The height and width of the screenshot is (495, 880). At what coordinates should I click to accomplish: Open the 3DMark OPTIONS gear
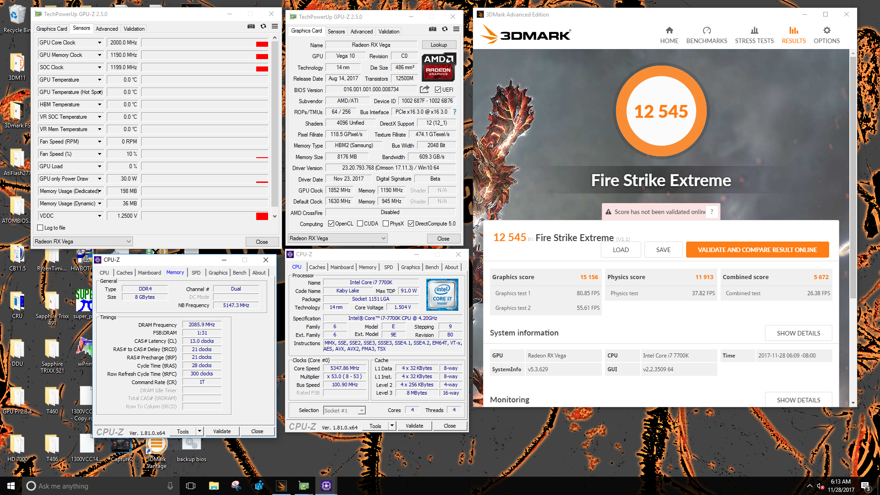point(826,35)
